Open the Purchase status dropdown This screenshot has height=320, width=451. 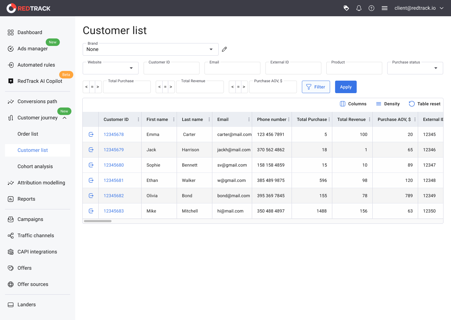[436, 68]
